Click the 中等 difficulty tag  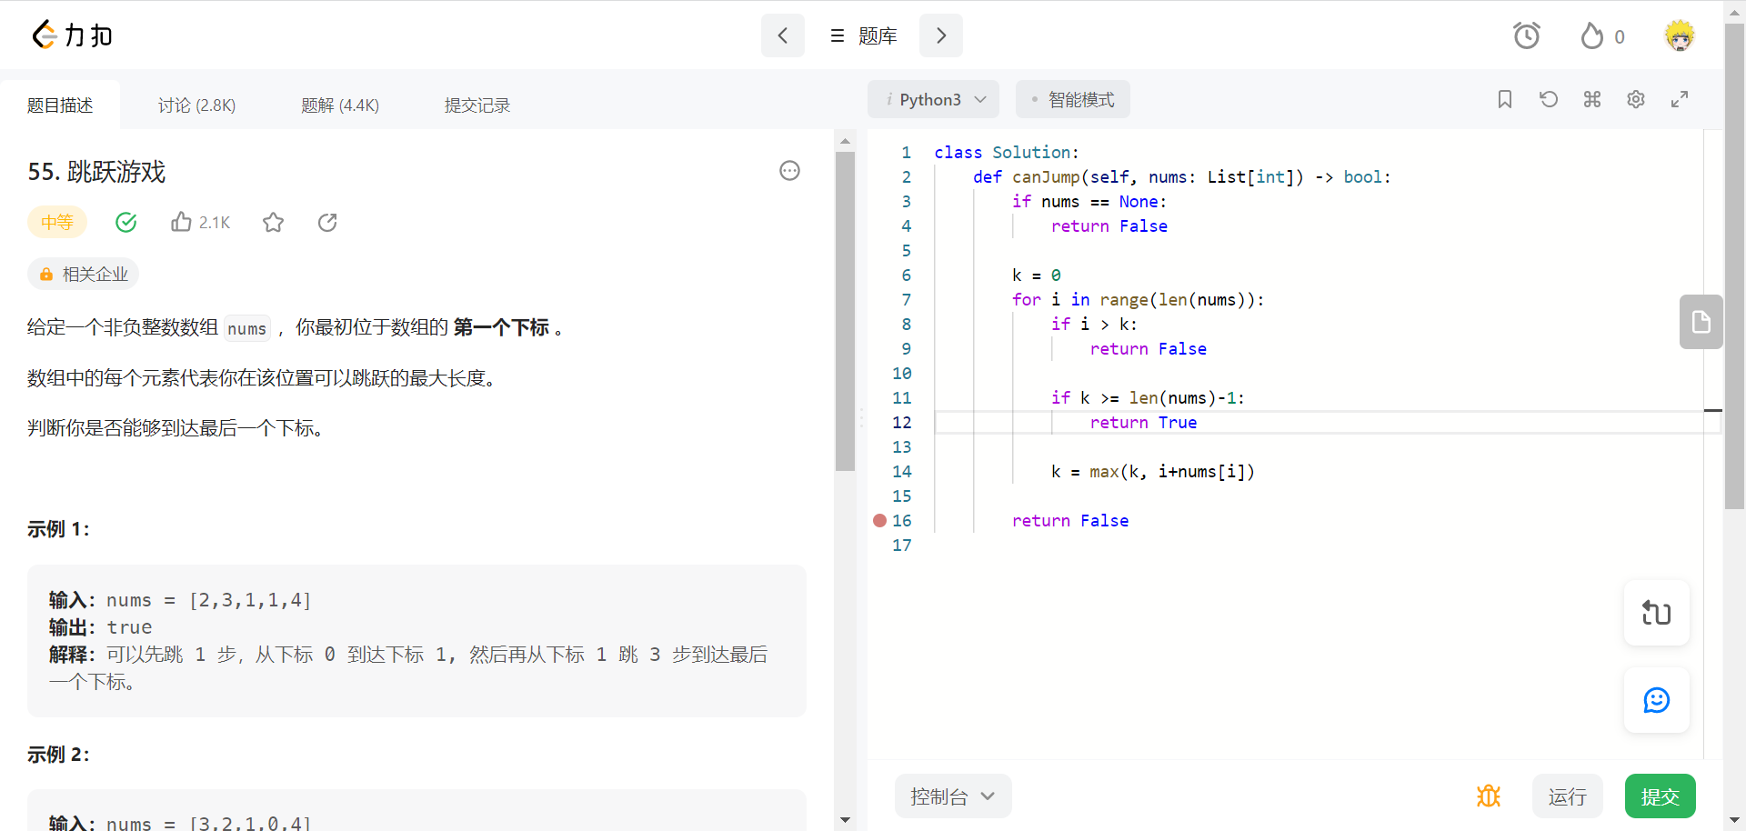click(57, 222)
